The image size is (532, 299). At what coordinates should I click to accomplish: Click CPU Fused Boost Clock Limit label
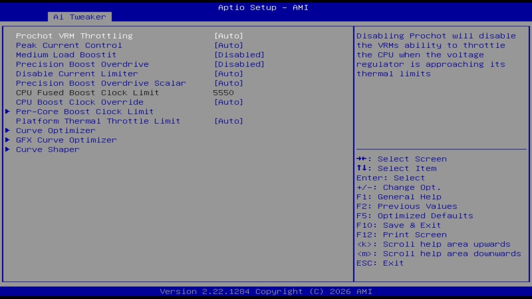pos(88,93)
